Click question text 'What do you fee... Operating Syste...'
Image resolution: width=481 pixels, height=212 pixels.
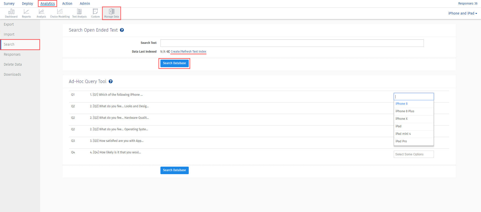click(x=124, y=129)
